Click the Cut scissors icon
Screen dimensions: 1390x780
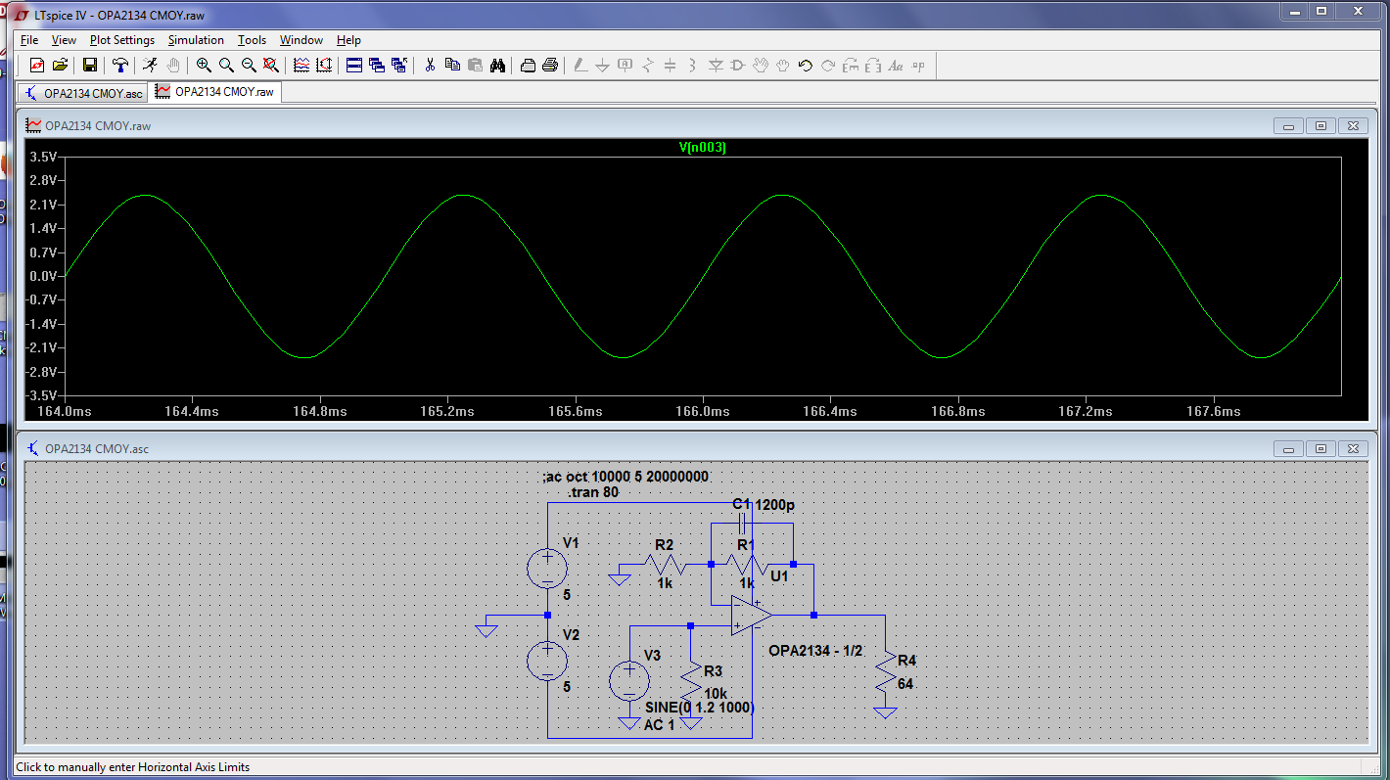click(429, 66)
